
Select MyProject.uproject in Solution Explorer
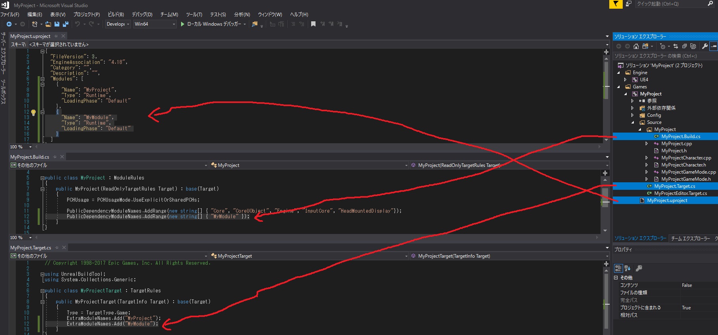pyautogui.click(x=667, y=200)
